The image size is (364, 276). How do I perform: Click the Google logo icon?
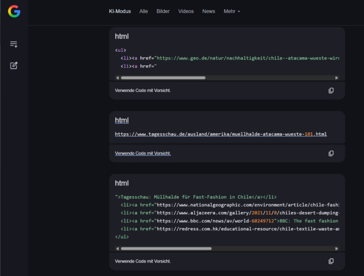[x=14, y=12]
